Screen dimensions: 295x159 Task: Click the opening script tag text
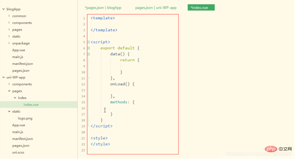point(100,42)
